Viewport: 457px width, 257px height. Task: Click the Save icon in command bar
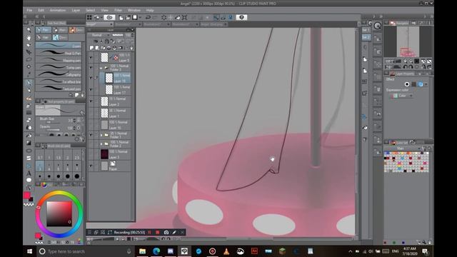[x=135, y=17]
